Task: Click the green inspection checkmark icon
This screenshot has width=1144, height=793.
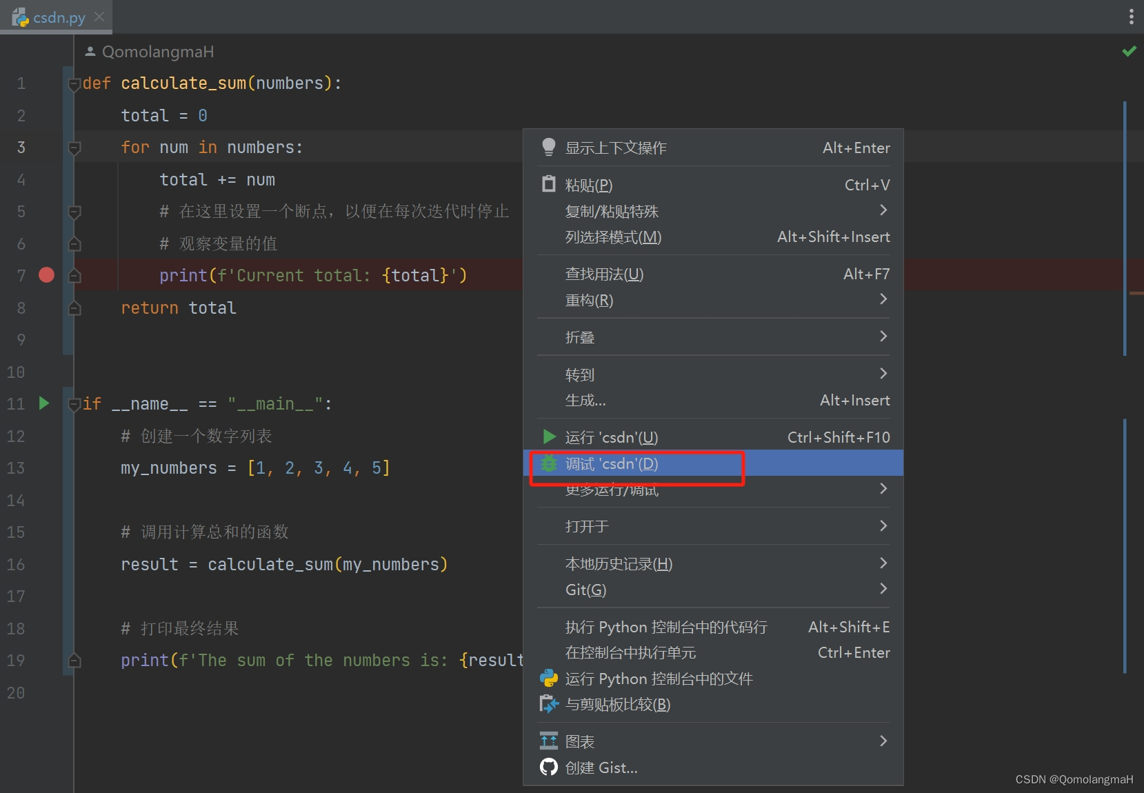Action: coord(1129,51)
